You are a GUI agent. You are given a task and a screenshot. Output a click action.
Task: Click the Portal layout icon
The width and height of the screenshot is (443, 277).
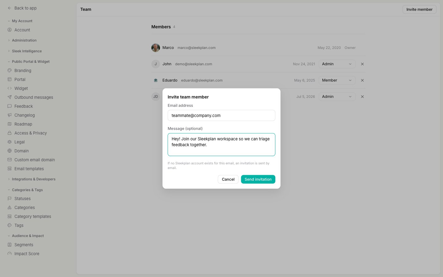pos(10,79)
